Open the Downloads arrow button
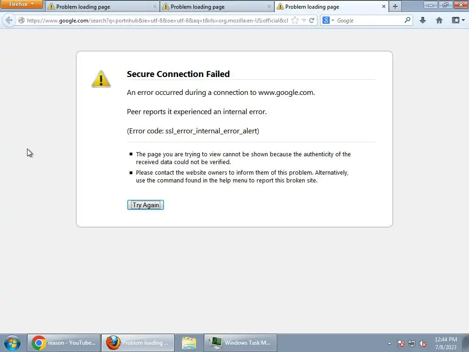Image resolution: width=469 pixels, height=352 pixels. pos(423,20)
